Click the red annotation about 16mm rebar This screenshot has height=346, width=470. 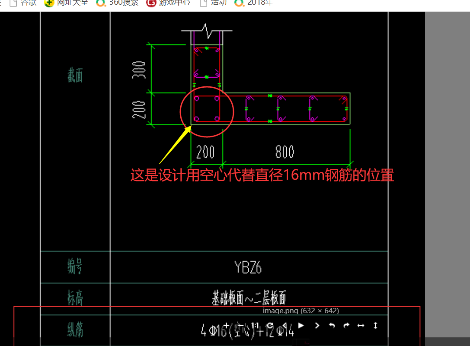262,175
